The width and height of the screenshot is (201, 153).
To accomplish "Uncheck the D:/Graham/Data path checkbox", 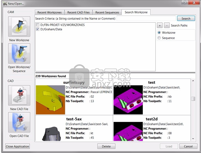I will coord(37,29).
